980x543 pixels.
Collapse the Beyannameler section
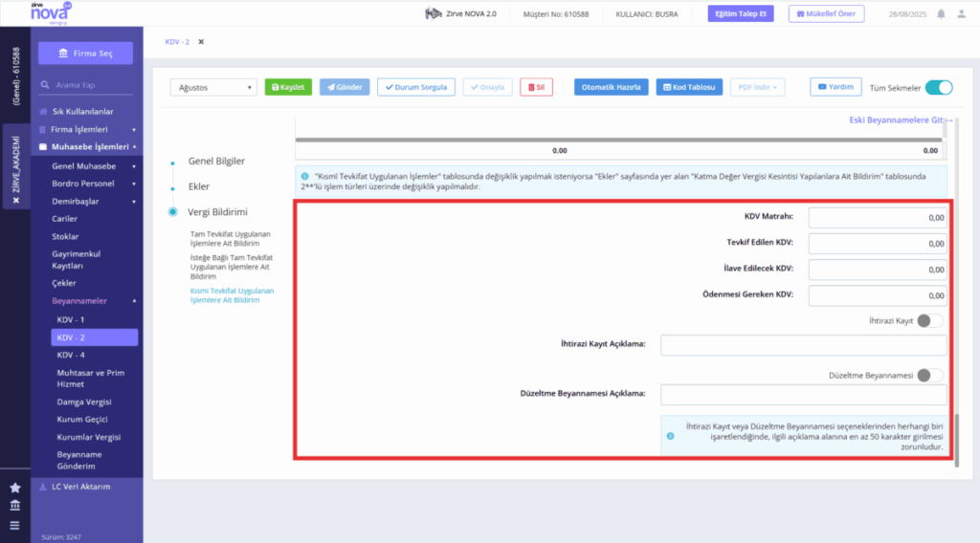point(134,301)
